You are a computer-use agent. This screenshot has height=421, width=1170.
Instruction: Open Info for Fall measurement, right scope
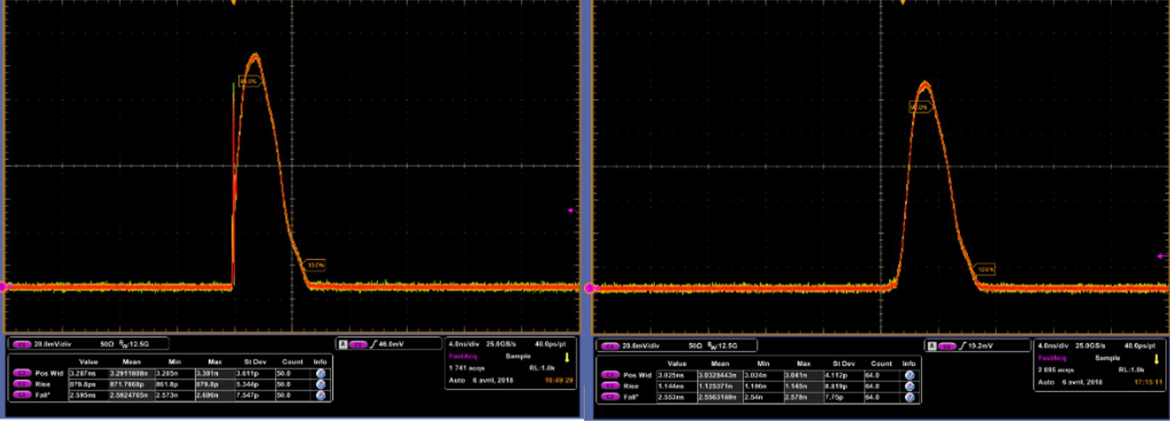click(909, 397)
